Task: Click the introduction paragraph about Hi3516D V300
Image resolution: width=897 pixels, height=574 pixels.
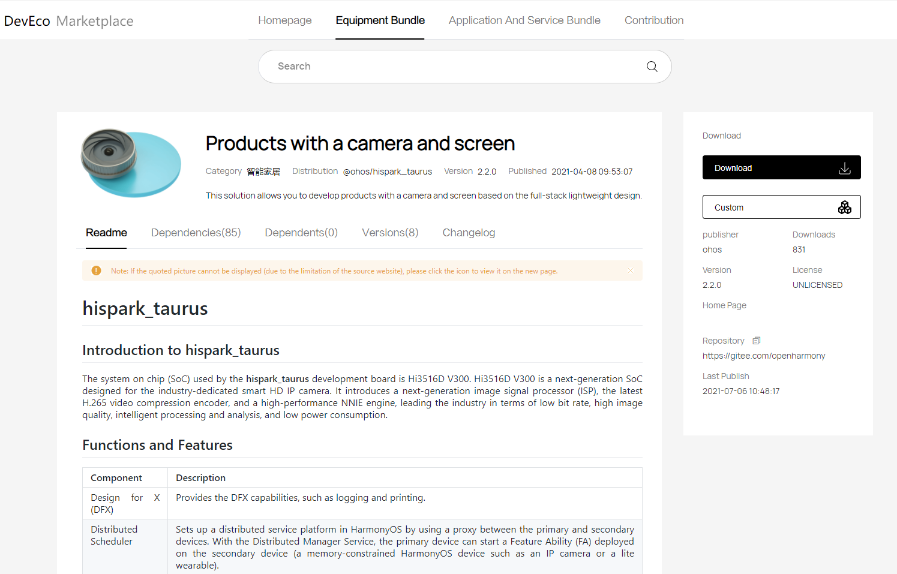Action: [362, 397]
